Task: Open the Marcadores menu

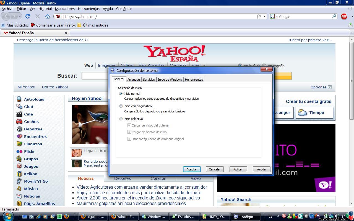Action: point(65,9)
